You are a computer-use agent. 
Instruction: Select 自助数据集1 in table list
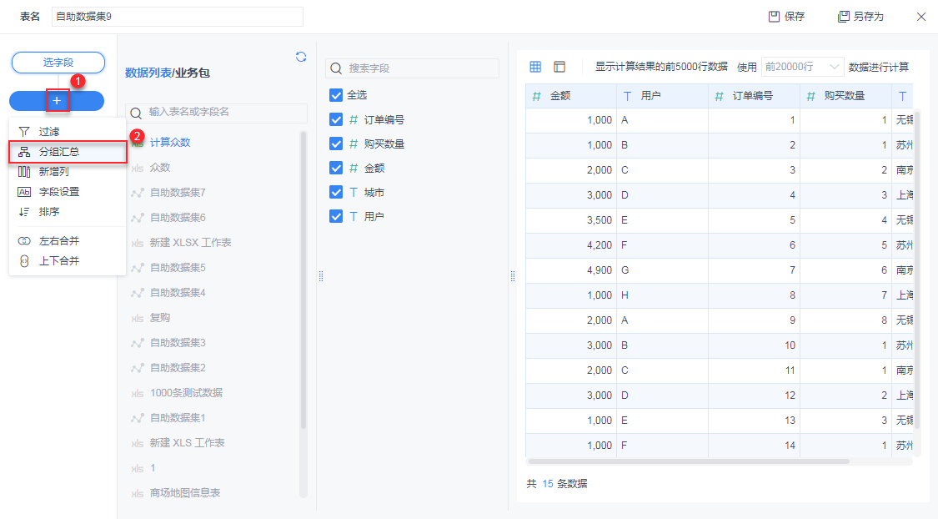[x=178, y=418]
